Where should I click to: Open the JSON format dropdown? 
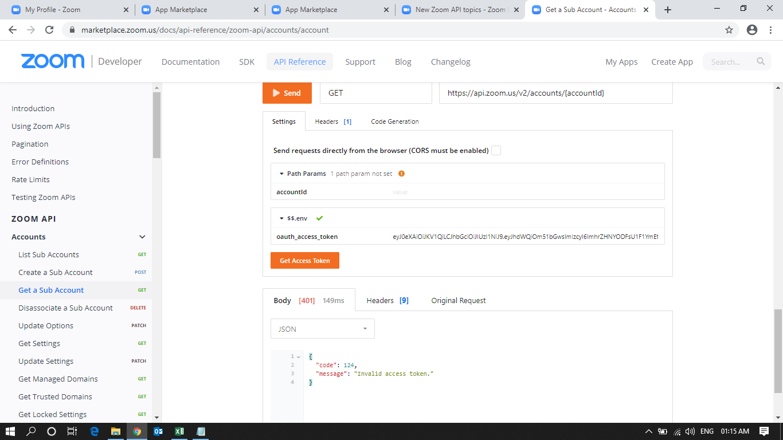323,329
